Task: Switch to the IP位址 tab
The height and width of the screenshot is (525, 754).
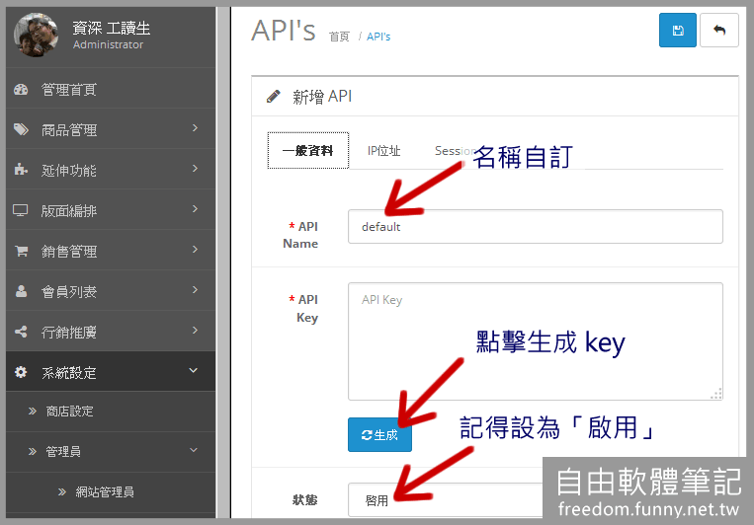Action: pyautogui.click(x=383, y=151)
